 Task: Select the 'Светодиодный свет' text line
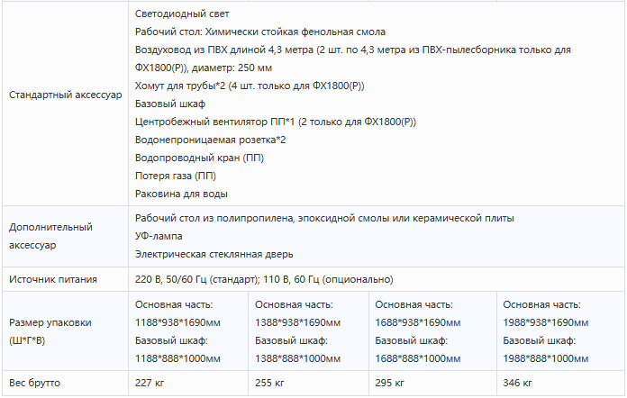pyautogui.click(x=182, y=14)
